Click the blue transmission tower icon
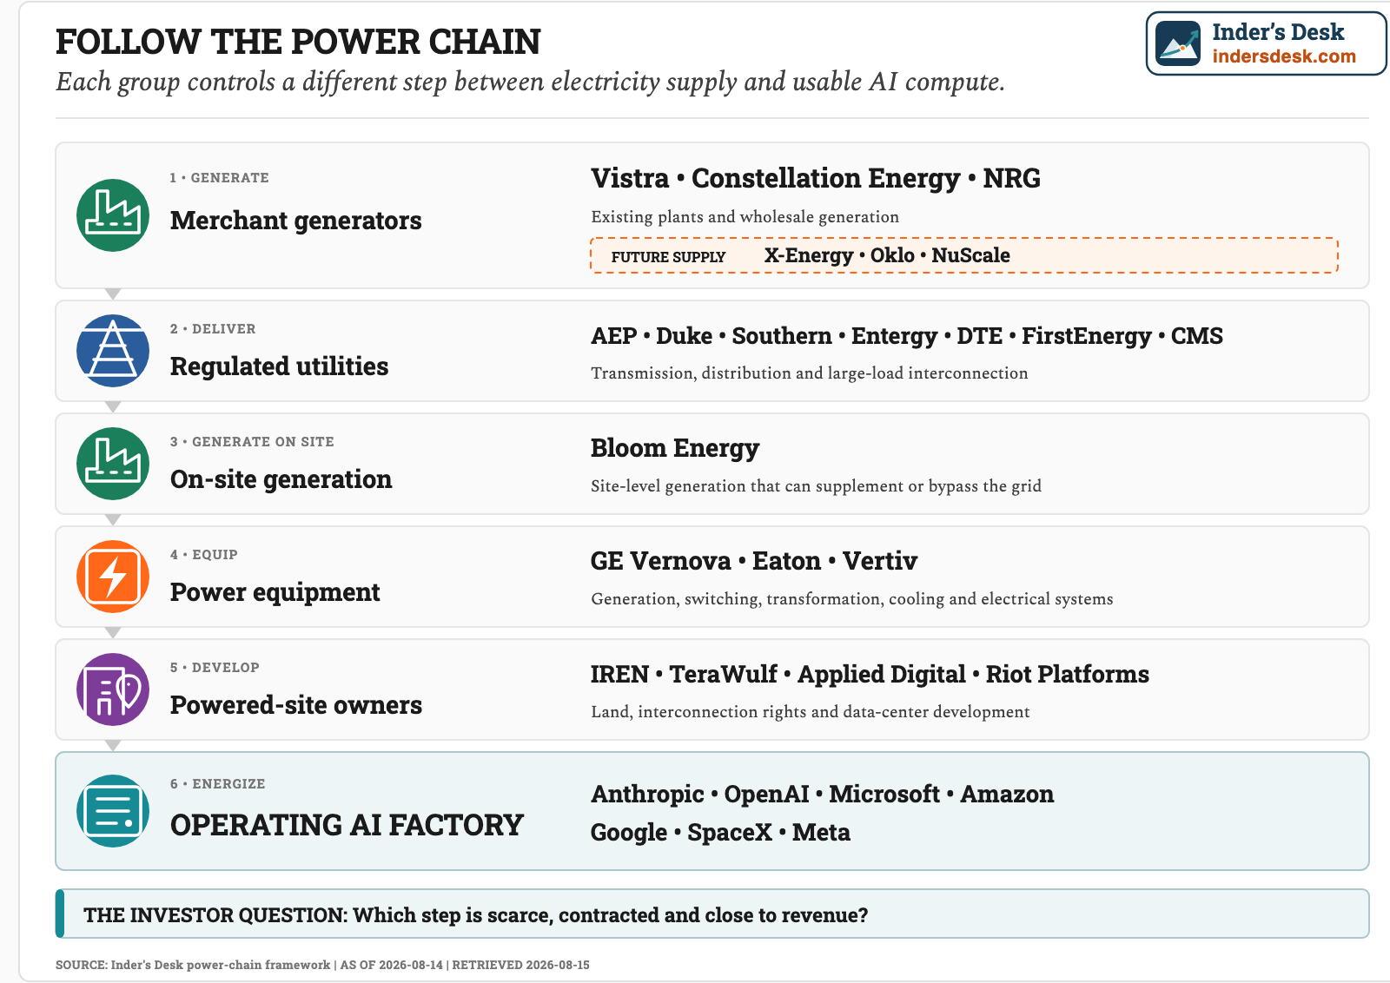 [x=113, y=351]
